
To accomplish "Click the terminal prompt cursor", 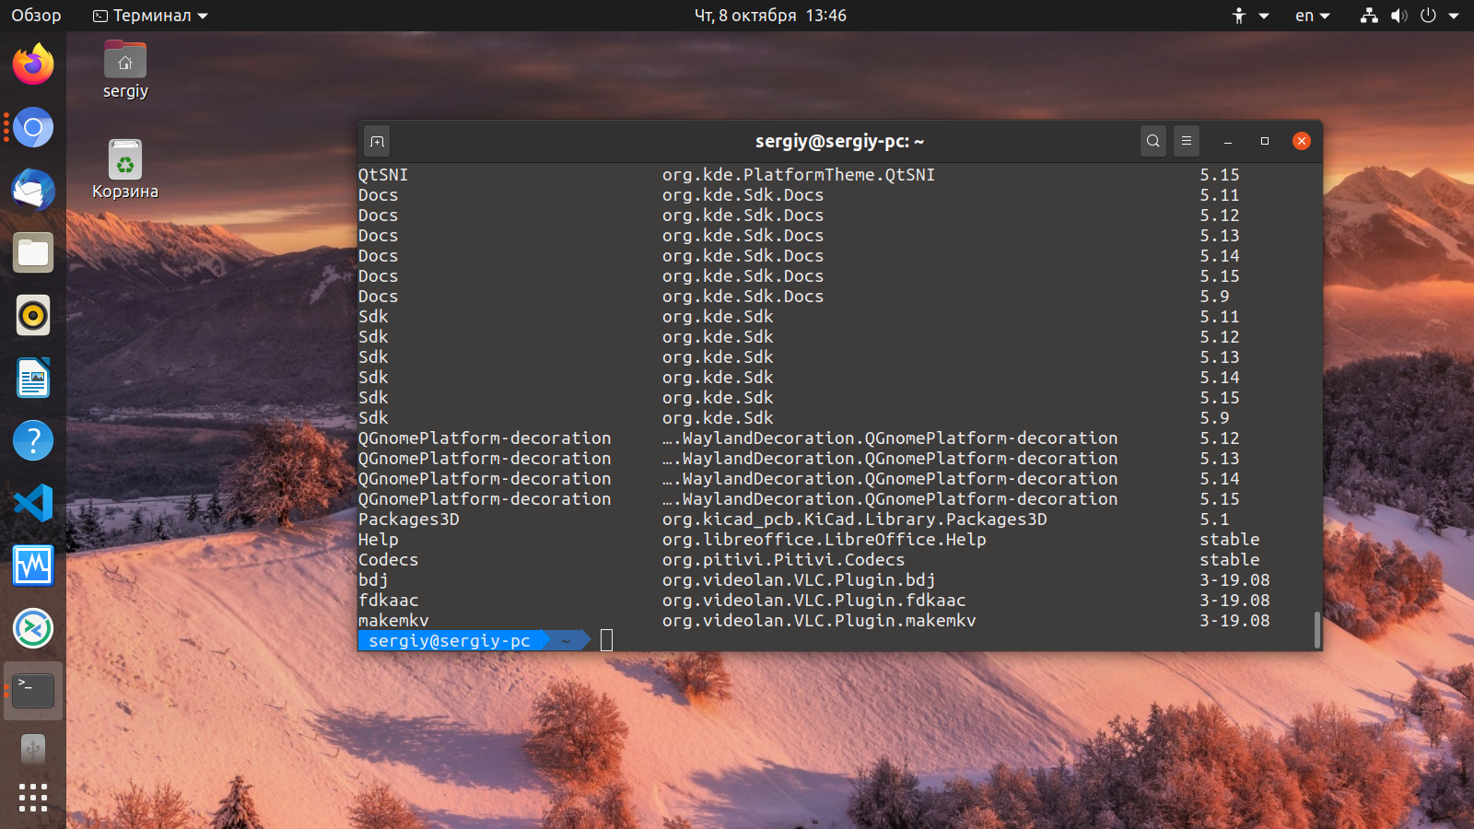I will 606,640.
